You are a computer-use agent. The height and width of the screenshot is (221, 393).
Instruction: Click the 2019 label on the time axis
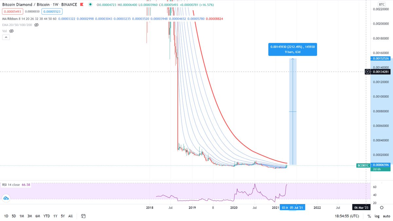tap(192, 207)
